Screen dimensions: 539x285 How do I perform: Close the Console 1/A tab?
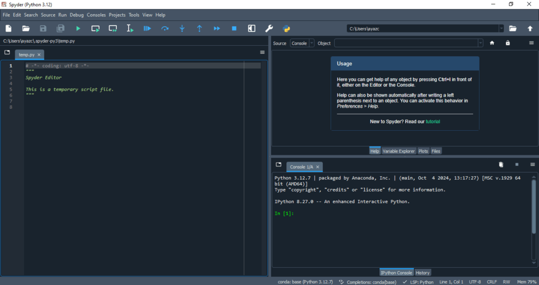coord(317,167)
